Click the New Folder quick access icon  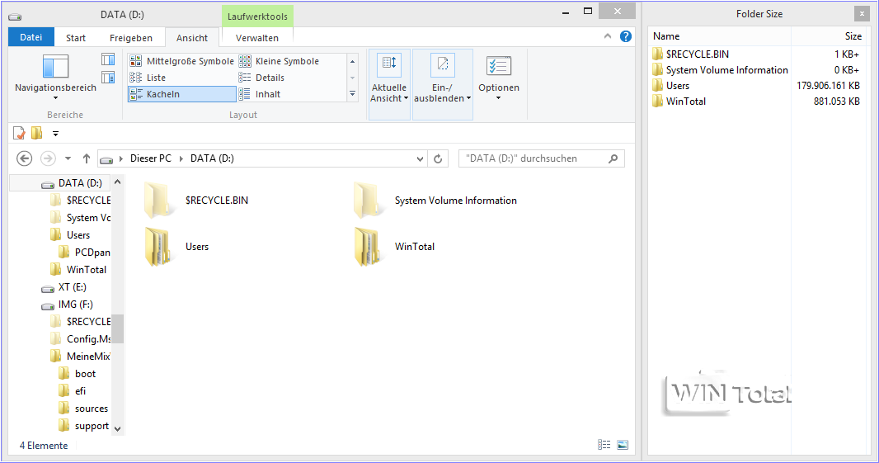[37, 133]
